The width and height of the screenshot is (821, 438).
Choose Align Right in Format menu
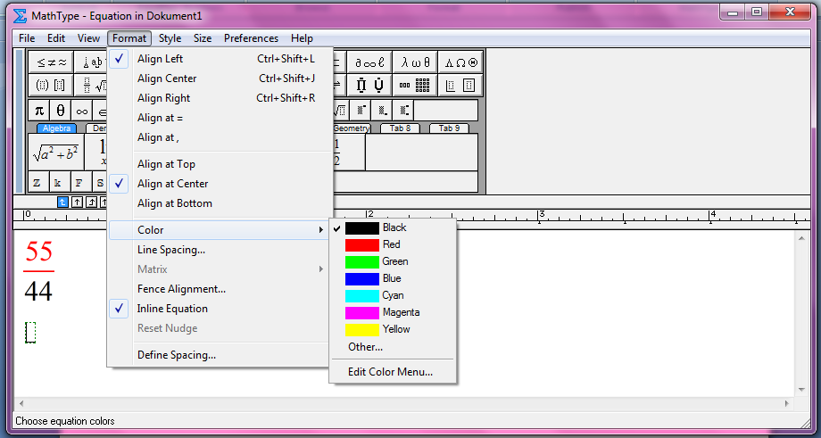[220, 98]
